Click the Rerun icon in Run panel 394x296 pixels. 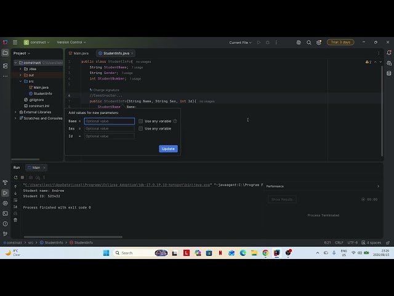[15, 178]
